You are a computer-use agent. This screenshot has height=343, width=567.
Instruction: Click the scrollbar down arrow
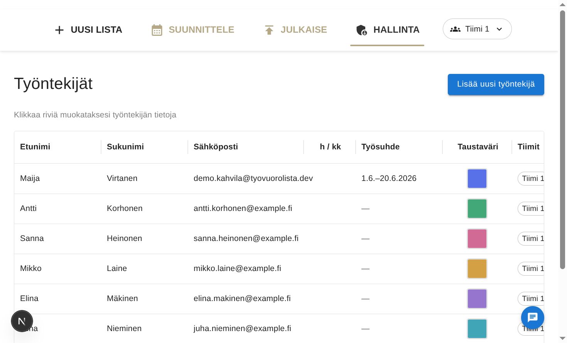click(x=562, y=339)
